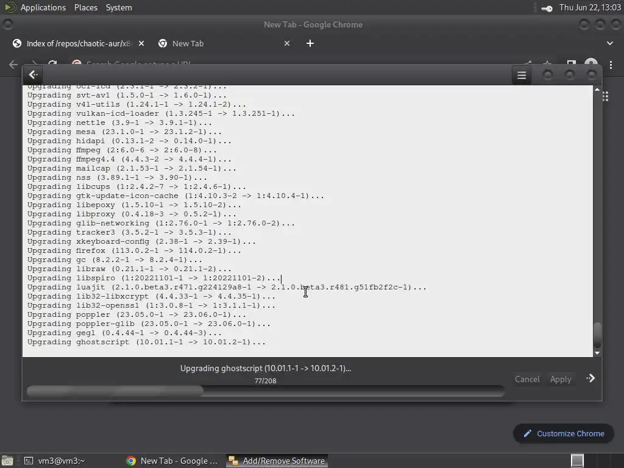Switch to New Tab - Google Chrome taskbar entry
Viewport: 624px width, 468px height.
pos(172,461)
